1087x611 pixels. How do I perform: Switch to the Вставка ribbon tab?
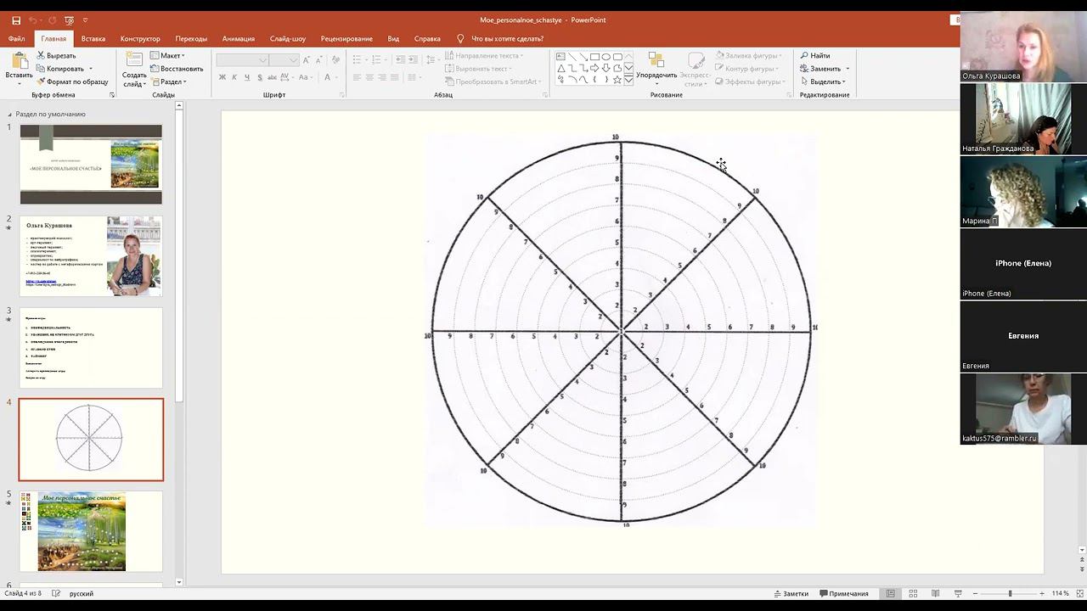pyautogui.click(x=93, y=38)
